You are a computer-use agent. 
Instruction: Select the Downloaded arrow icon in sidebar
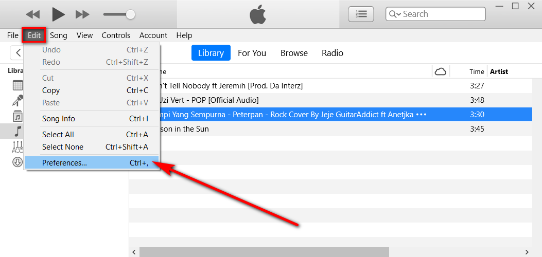coord(18,162)
